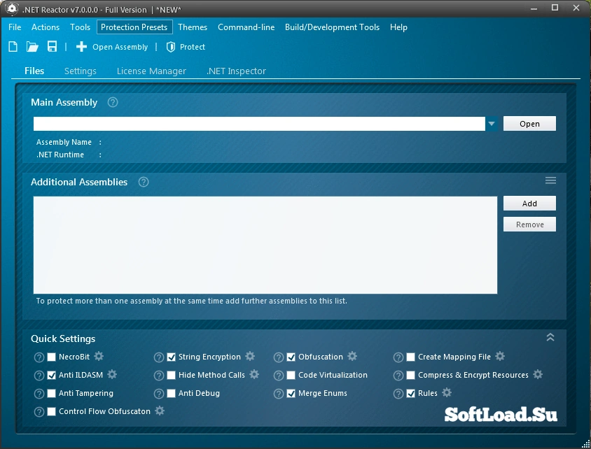
Task: Uncheck the Anti ILDASM checkbox
Action: [52, 375]
